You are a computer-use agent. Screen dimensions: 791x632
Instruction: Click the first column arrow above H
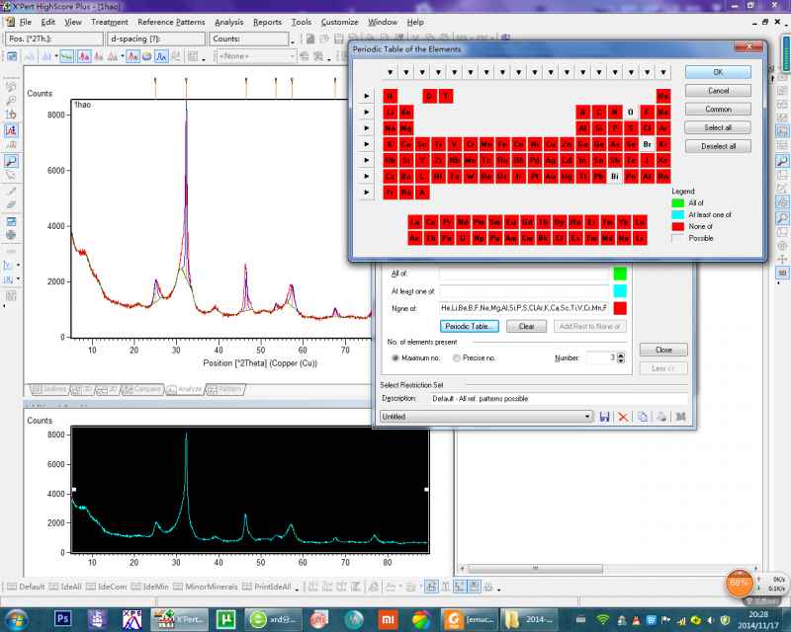point(391,73)
